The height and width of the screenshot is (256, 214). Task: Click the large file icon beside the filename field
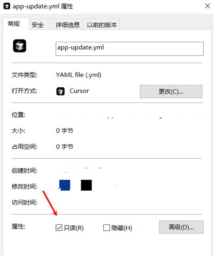click(19, 46)
